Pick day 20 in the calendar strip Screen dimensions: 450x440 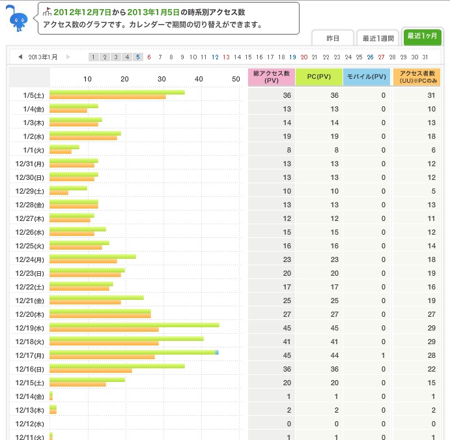point(304,57)
